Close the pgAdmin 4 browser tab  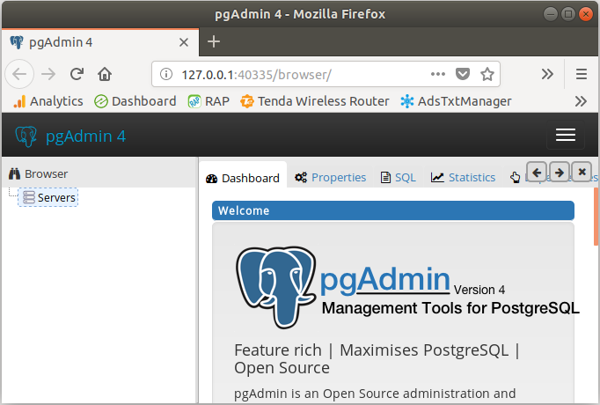tap(184, 42)
